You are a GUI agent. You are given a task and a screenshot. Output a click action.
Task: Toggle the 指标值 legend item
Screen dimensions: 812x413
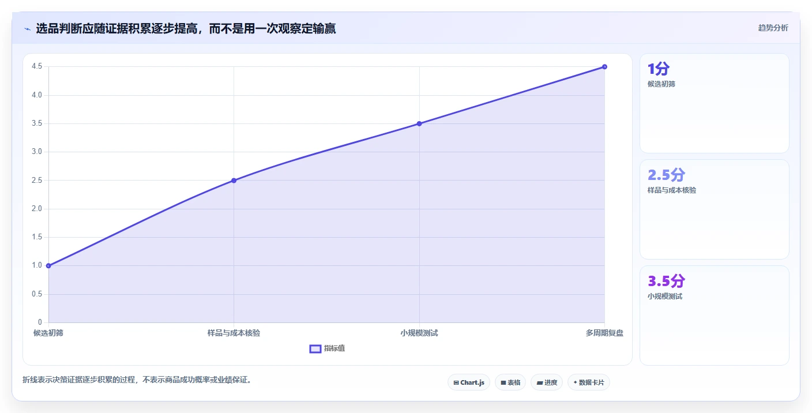(327, 348)
